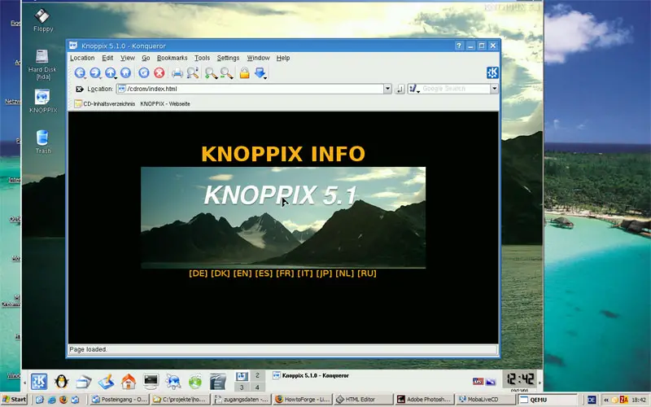Choose the [ES] language link
This screenshot has width=651, height=407.
click(264, 274)
